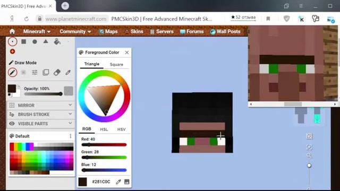The width and height of the screenshot is (340, 191).
Task: Click the hex value #281C0C field
Action: point(101,181)
